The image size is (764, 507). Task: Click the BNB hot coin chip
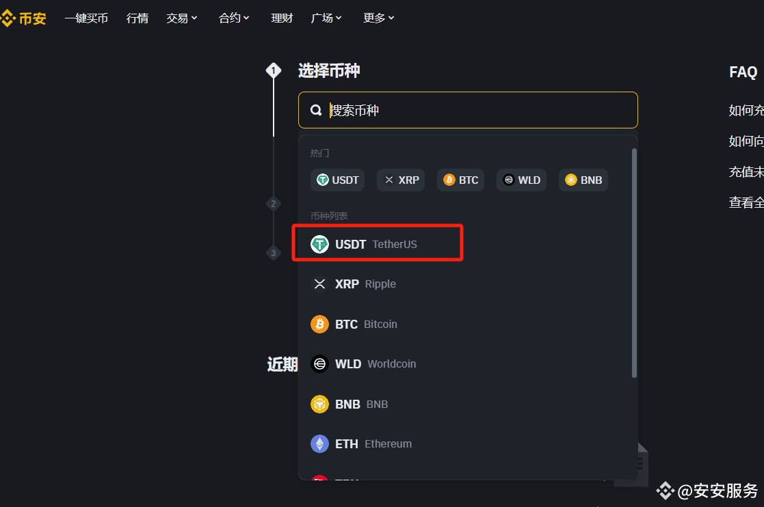point(583,180)
